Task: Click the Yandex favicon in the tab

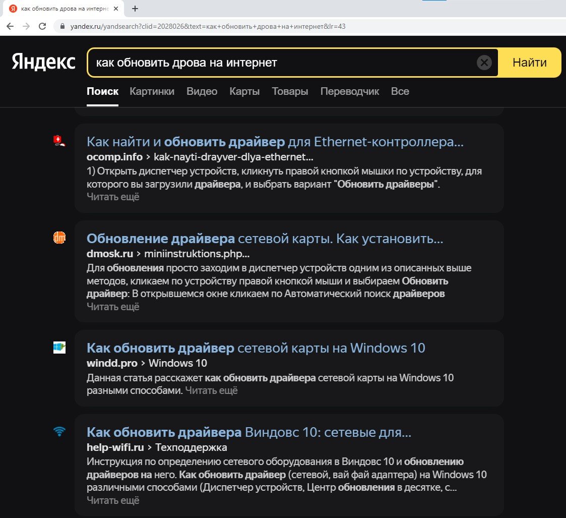Action: (x=13, y=8)
